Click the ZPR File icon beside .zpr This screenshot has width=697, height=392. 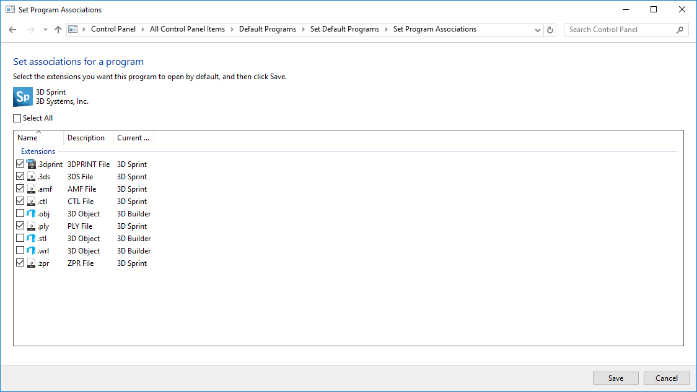[x=30, y=263]
